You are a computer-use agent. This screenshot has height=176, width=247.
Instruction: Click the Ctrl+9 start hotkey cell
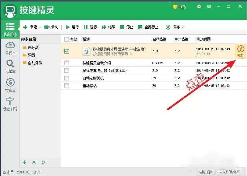[x=158, y=63]
